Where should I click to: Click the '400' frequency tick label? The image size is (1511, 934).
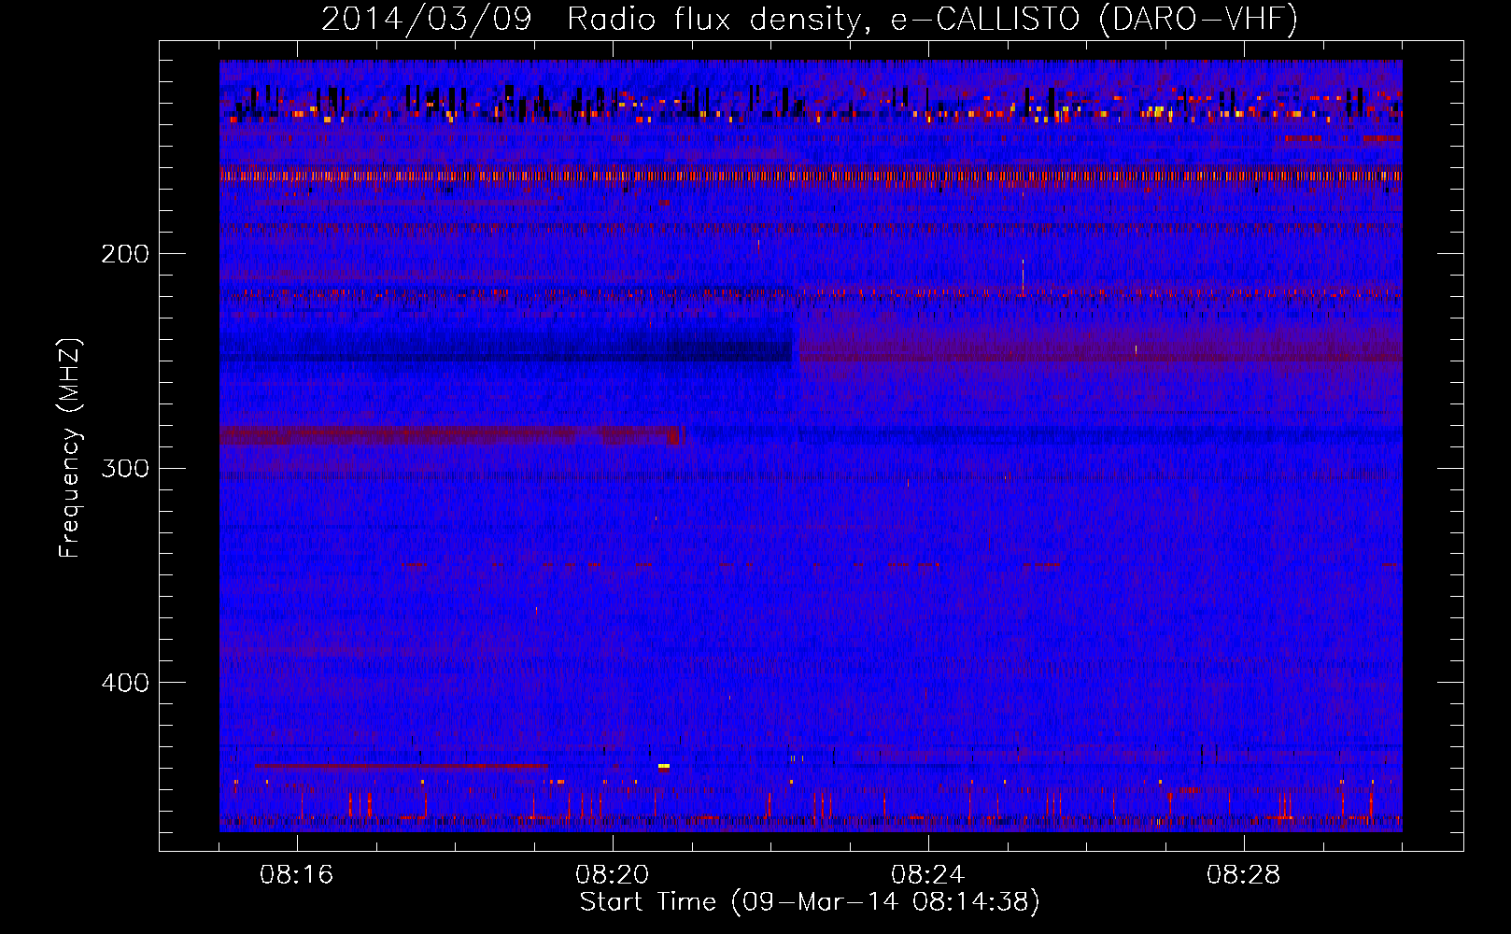click(125, 683)
